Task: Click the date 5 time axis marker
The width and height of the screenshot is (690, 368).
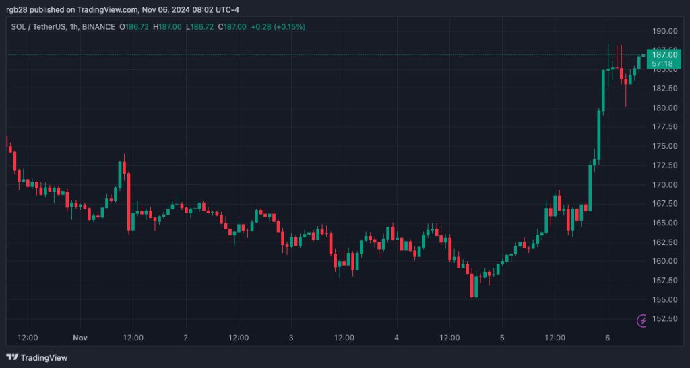Action: 502,338
